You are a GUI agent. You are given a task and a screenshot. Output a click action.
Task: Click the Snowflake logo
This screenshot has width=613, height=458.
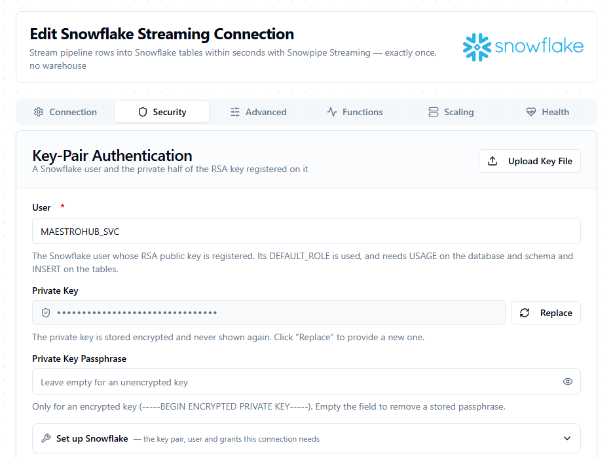click(x=523, y=47)
